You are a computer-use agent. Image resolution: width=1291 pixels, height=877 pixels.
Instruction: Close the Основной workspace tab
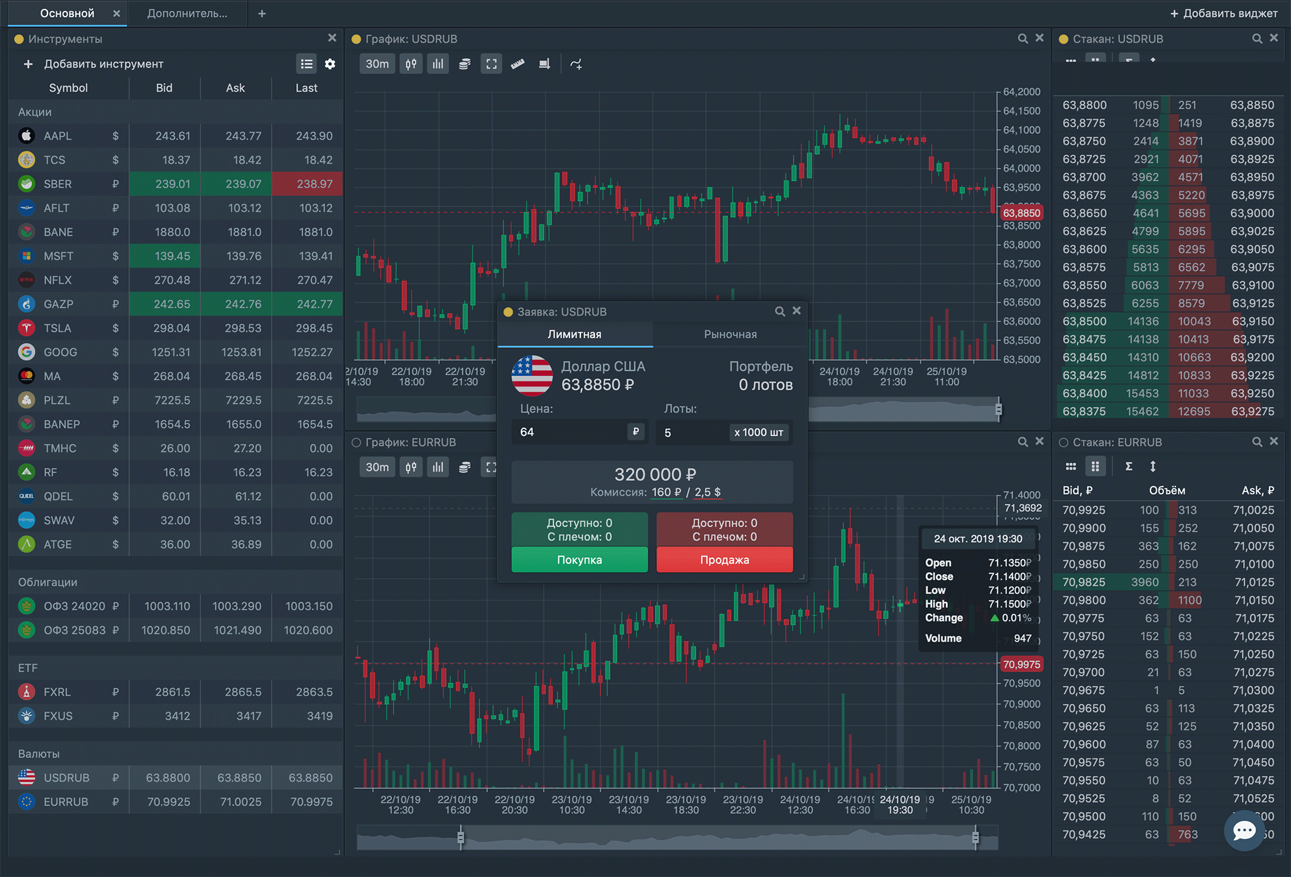pyautogui.click(x=116, y=13)
